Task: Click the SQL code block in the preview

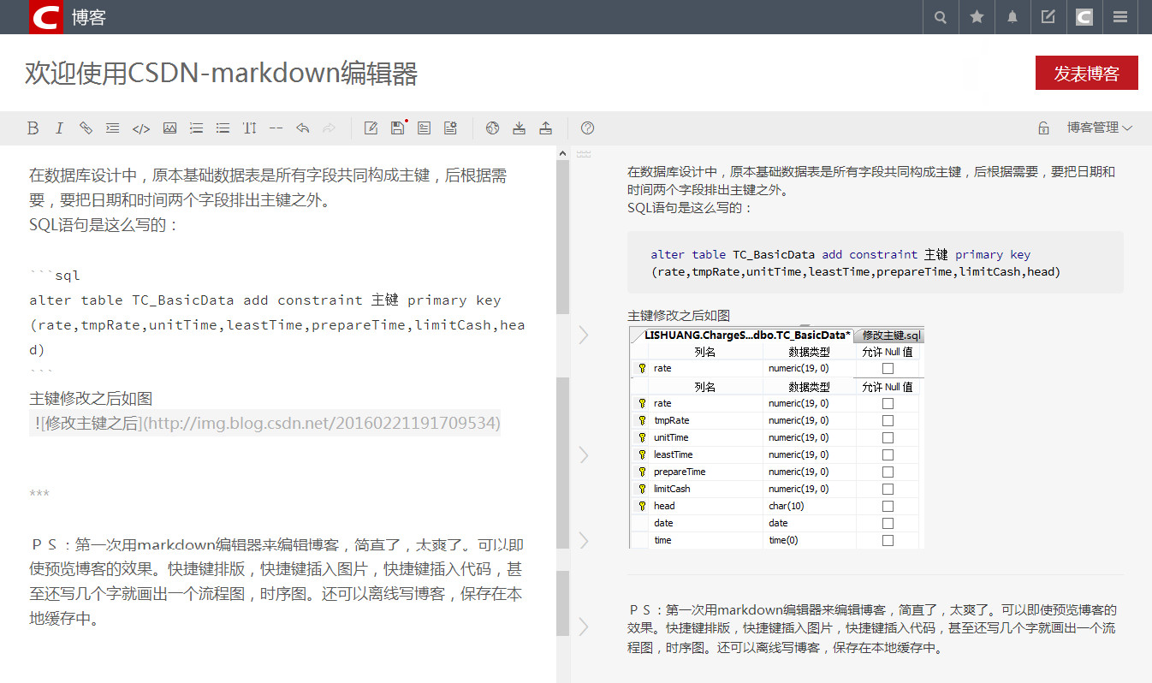Action: pos(876,263)
